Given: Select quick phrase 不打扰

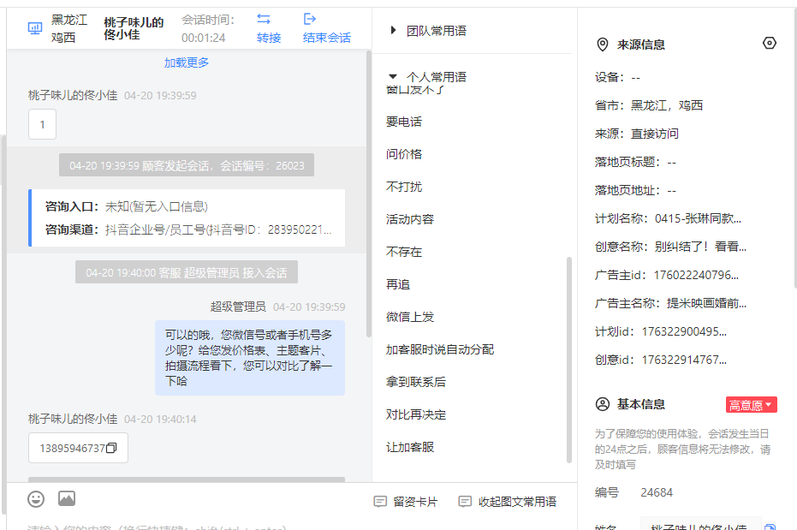Looking at the screenshot, I should [403, 187].
